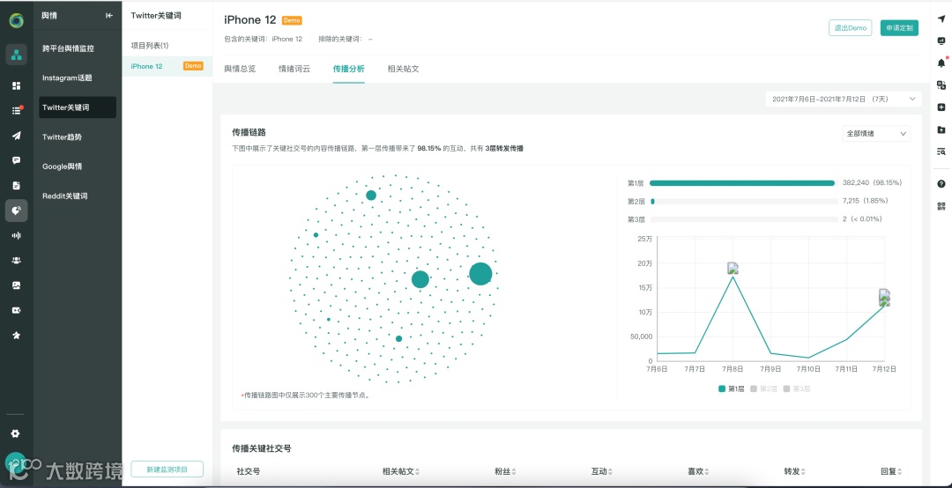The image size is (952, 488).
Task: Select iPhone 12 project in list
Action: click(x=167, y=66)
